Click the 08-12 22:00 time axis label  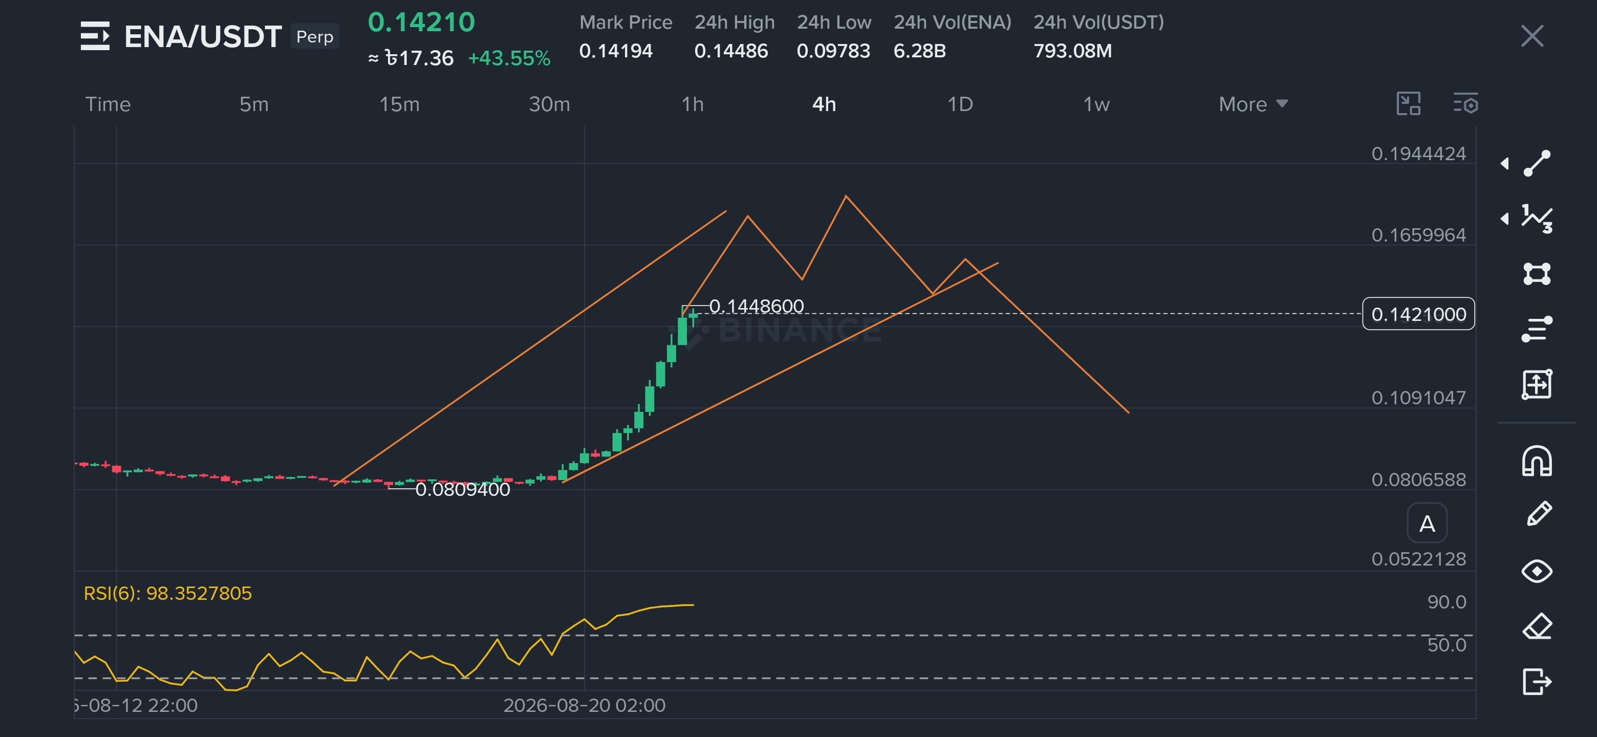[x=136, y=705]
